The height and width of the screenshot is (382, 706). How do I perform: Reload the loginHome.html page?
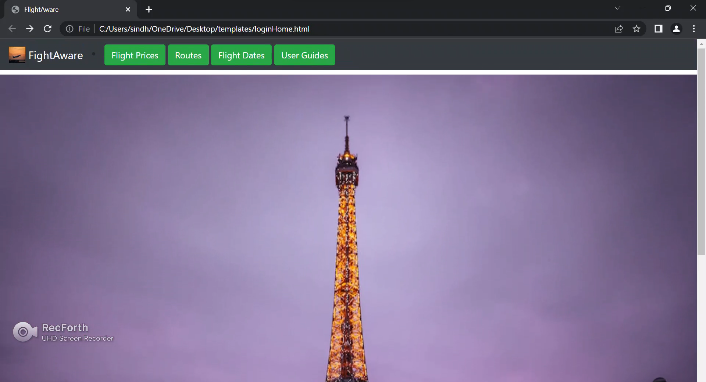tap(47, 29)
